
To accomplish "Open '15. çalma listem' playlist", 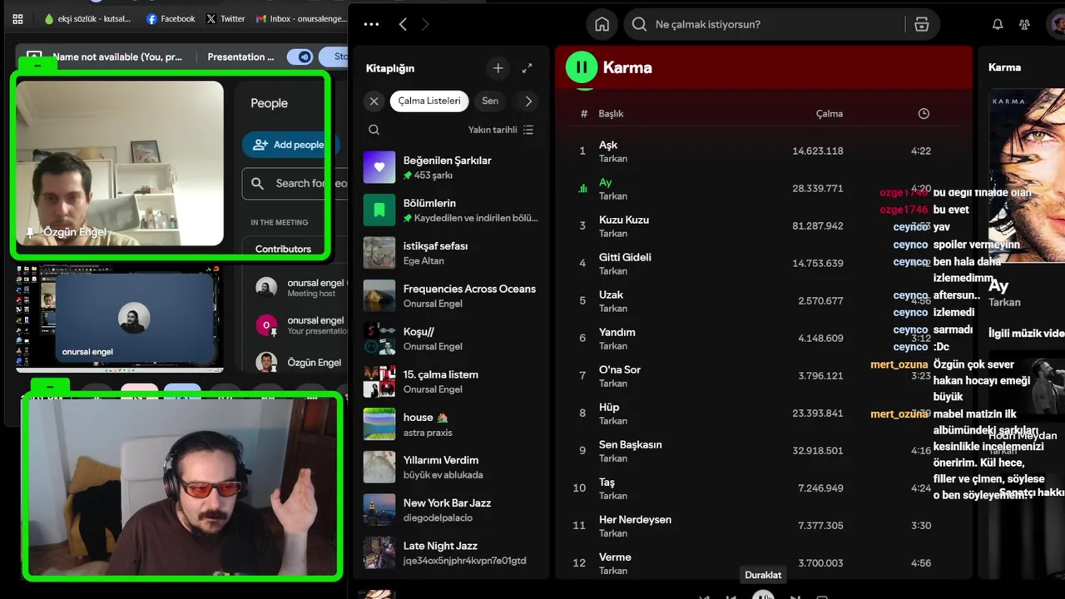I will [x=452, y=381].
